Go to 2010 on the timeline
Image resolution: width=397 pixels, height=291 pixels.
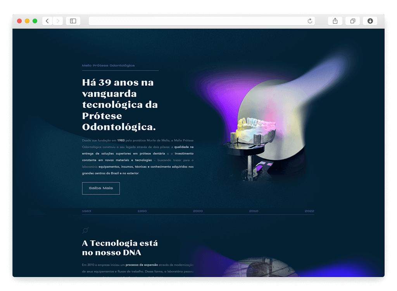(x=254, y=211)
